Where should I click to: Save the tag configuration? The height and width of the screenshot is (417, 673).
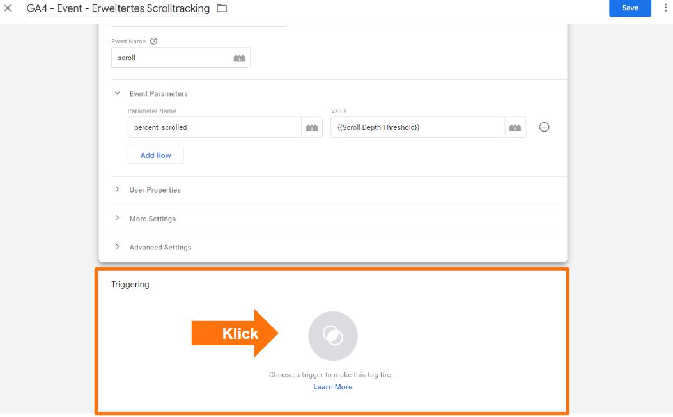pos(630,8)
